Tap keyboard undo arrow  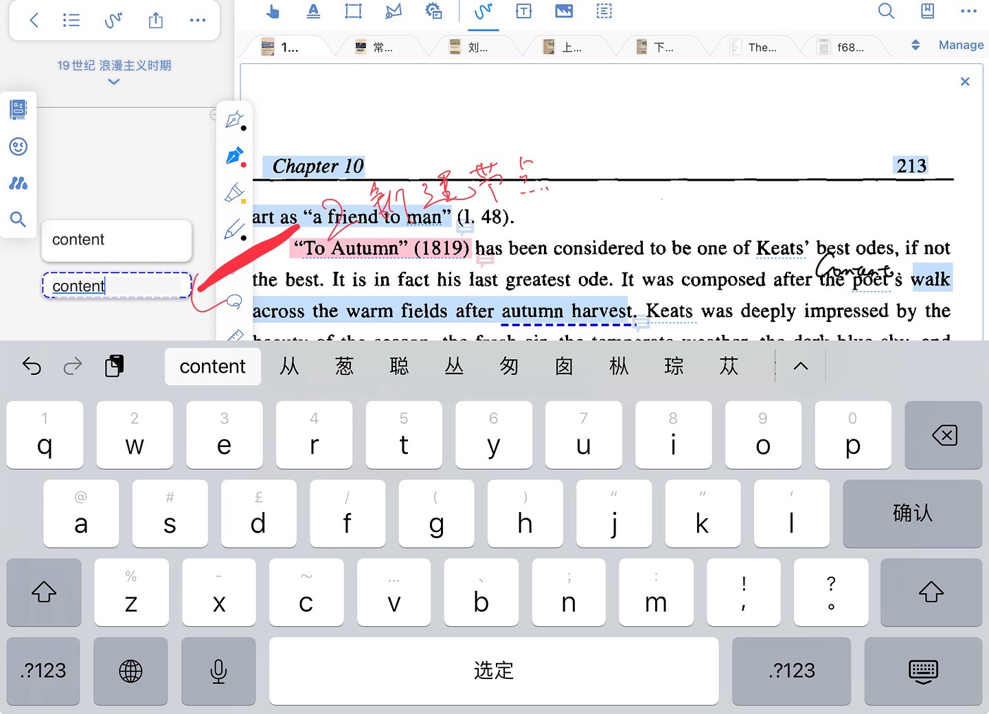point(32,366)
